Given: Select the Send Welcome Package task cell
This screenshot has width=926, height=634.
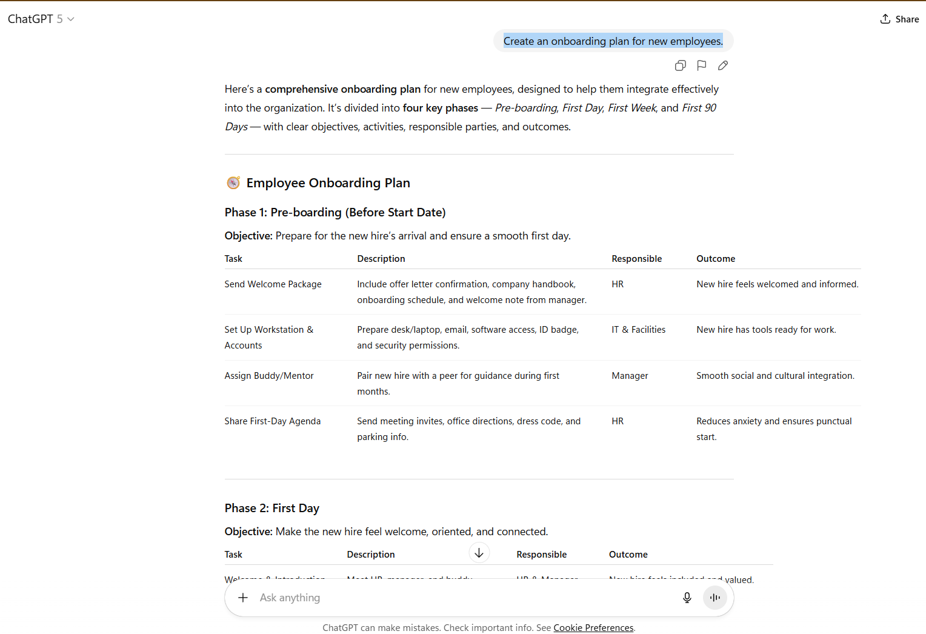Looking at the screenshot, I should pos(273,284).
